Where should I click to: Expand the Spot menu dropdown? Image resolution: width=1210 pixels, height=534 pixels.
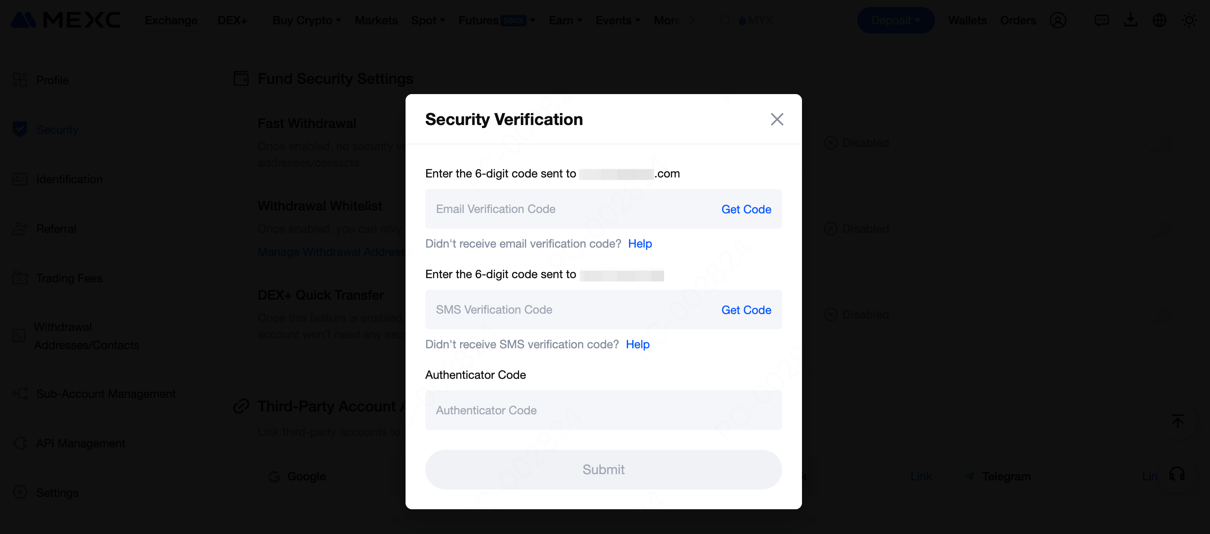428,21
